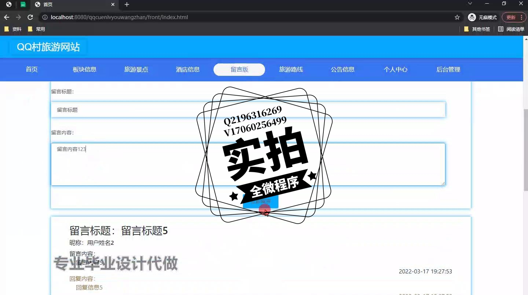Open the 公告信息 nav item
The height and width of the screenshot is (295, 528).
click(343, 70)
